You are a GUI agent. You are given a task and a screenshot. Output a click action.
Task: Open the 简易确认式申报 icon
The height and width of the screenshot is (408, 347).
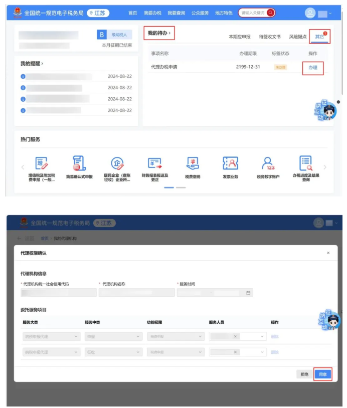coord(79,163)
